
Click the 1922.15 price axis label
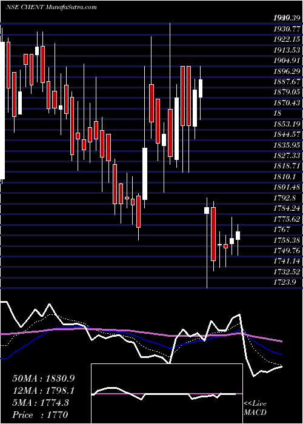[287, 39]
